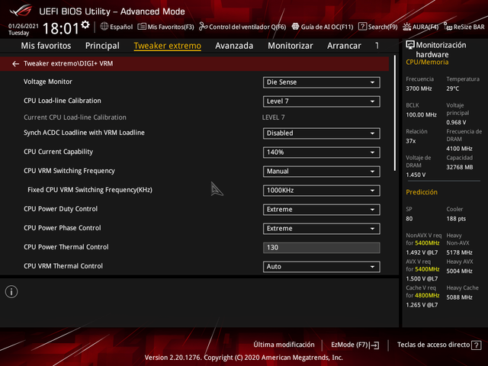488x366 pixels.
Task: Click the 29°C temperature value
Action: coord(452,88)
